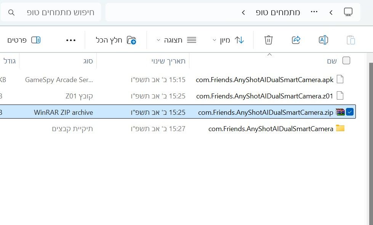Toggle the select-all checkbox in Name header

346,61
